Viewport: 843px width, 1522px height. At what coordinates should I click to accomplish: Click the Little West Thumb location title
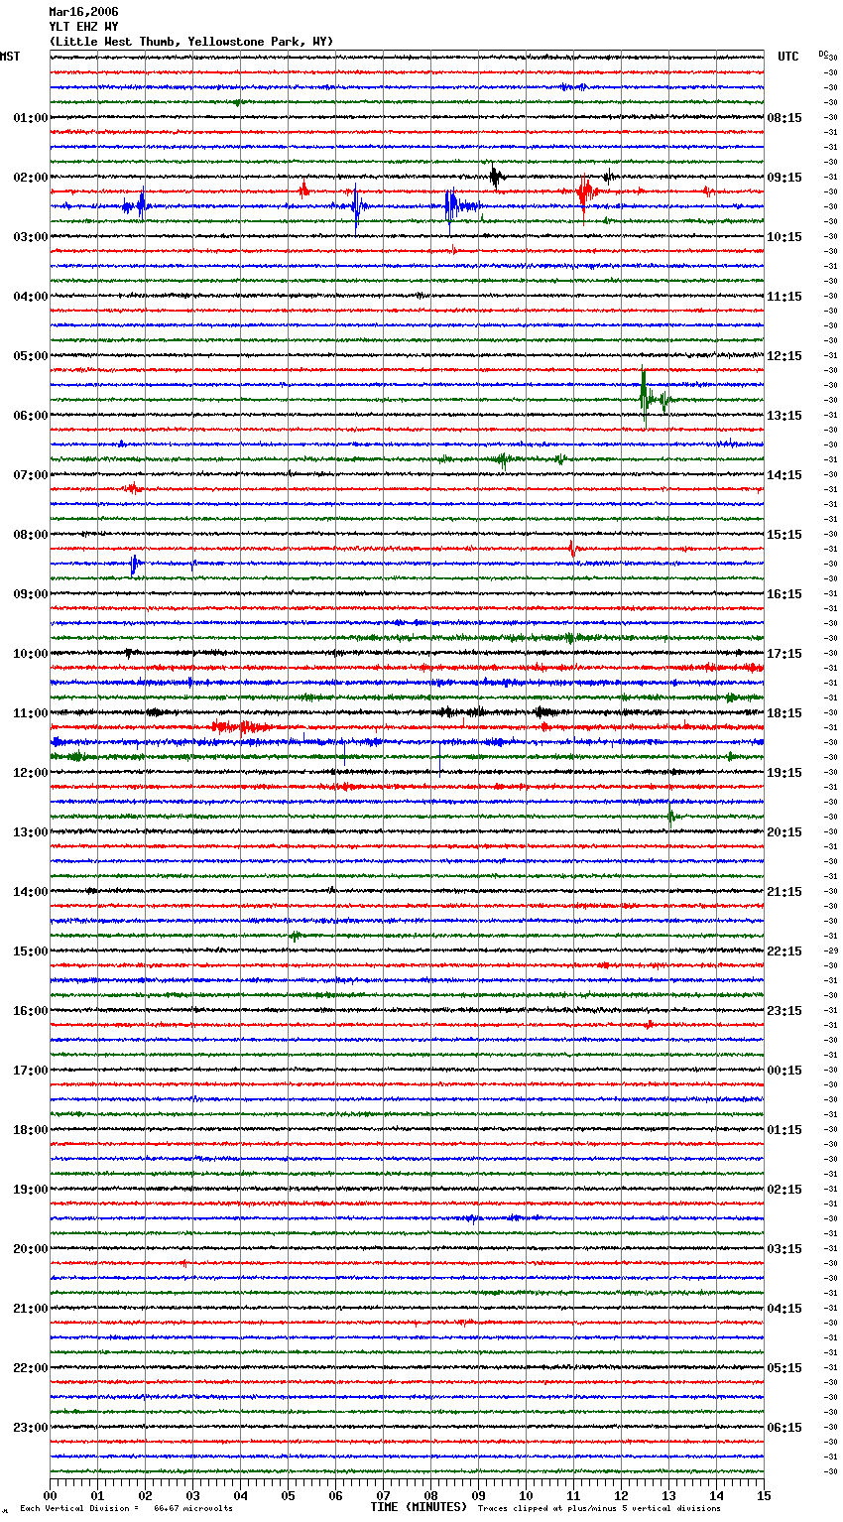[x=191, y=42]
